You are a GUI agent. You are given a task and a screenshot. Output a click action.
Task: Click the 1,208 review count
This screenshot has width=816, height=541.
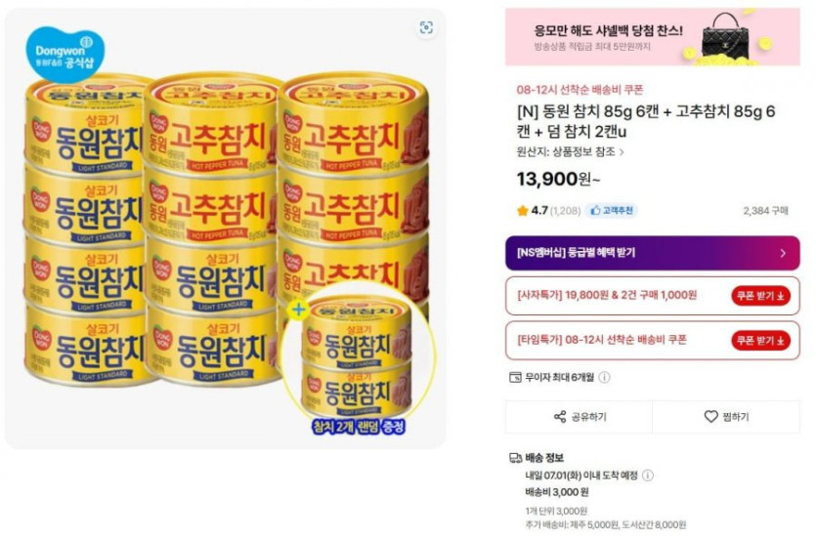[x=565, y=211]
